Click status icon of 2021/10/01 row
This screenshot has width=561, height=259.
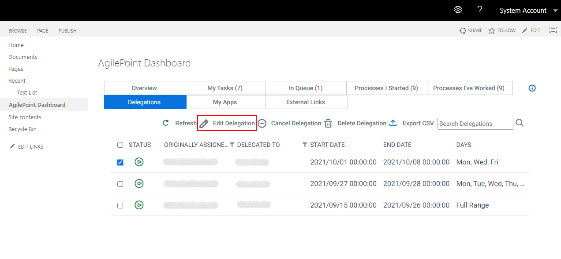(x=139, y=162)
